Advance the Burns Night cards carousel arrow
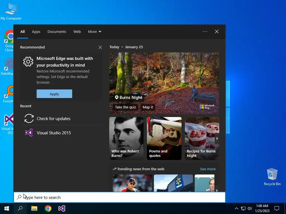This screenshot has height=214, width=286. click(217, 138)
